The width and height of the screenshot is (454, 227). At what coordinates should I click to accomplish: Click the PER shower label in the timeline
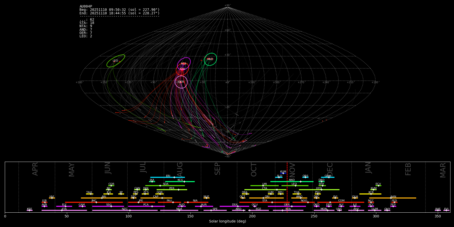click(x=172, y=188)
